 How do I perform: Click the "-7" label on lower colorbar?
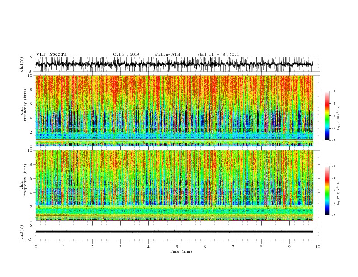tap(333, 215)
